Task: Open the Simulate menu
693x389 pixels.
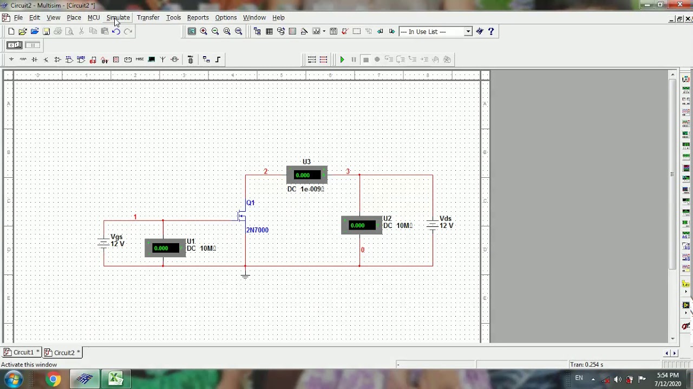Action: [x=118, y=18]
